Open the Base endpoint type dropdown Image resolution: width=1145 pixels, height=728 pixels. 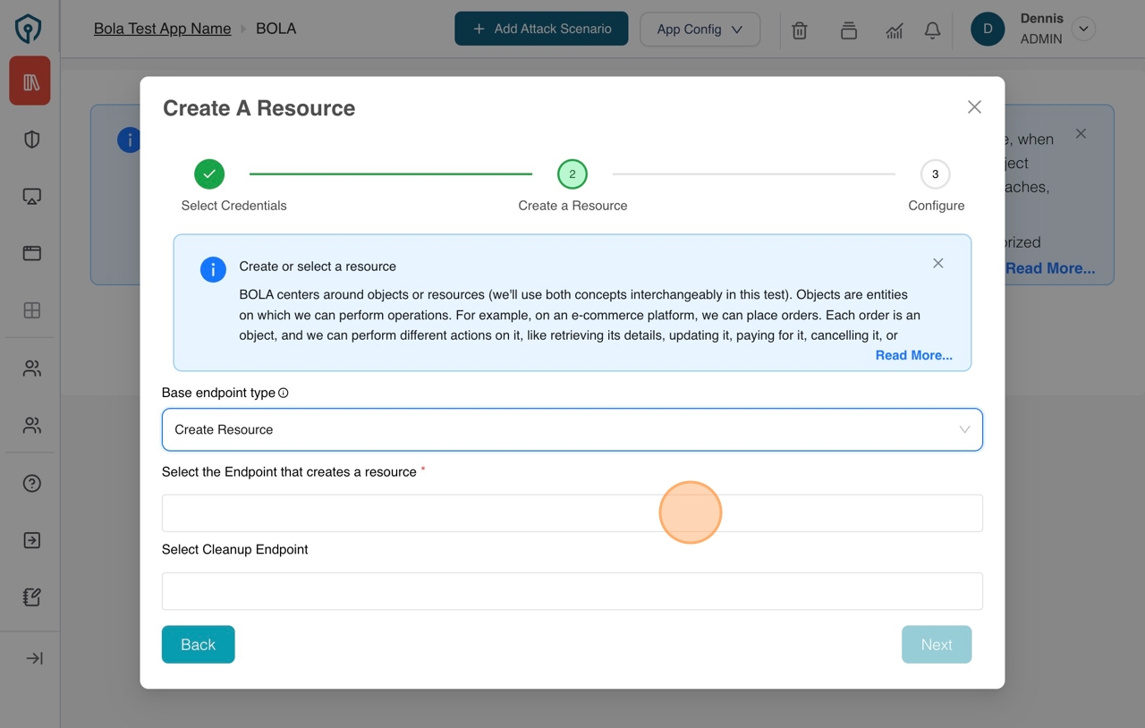tap(572, 429)
